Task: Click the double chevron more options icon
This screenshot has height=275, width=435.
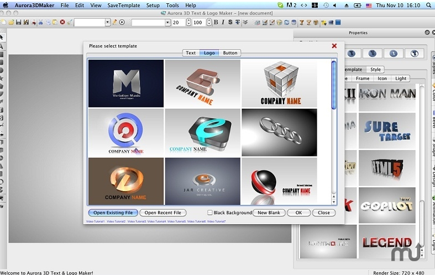Action: tap(245, 23)
